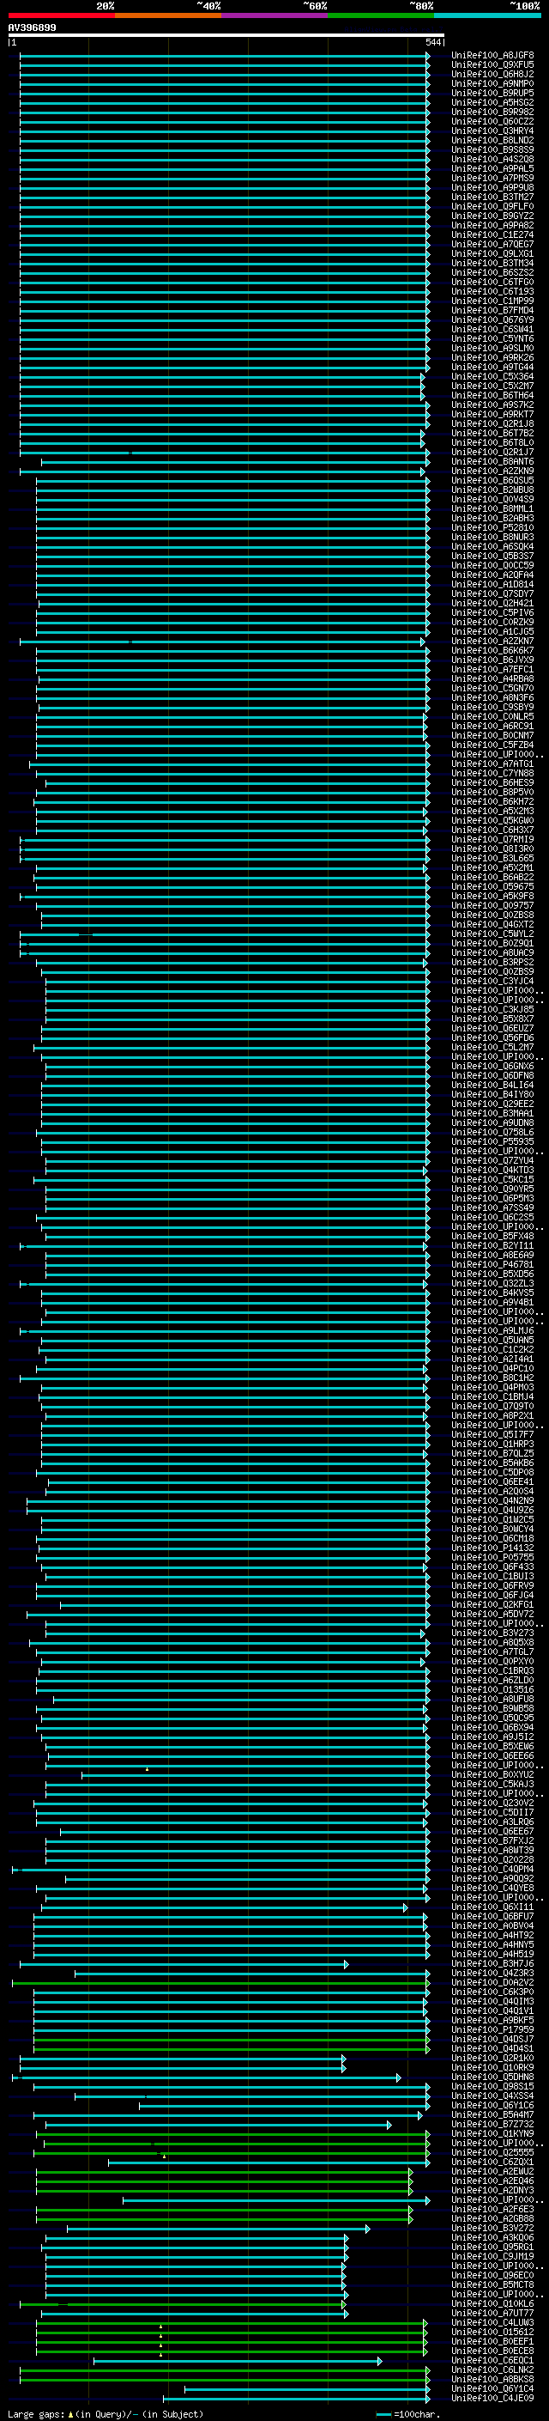Click the query end position label 544

432,42
